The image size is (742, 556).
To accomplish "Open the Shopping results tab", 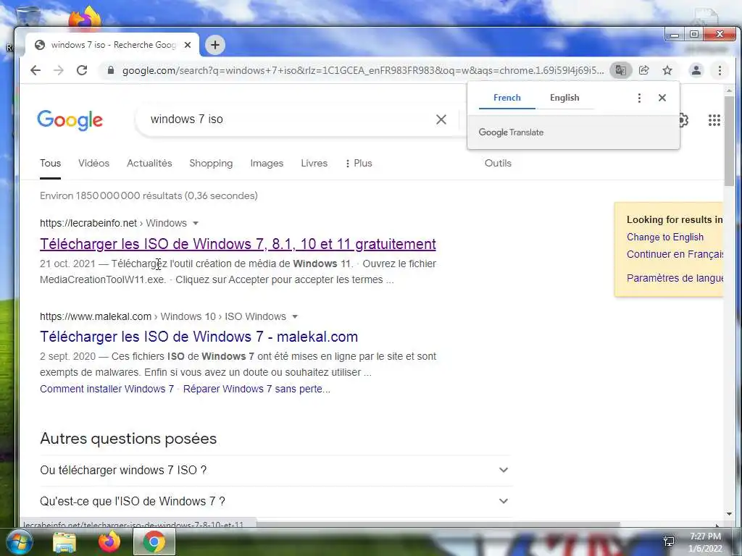I will click(x=211, y=163).
